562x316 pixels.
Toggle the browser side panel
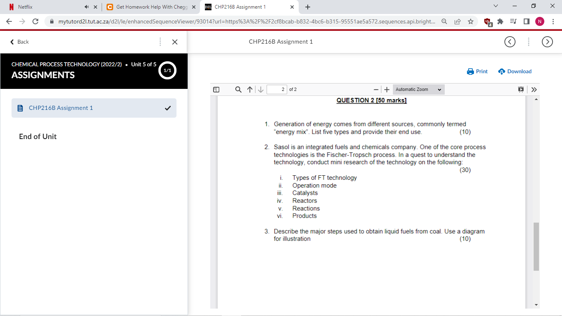pos(526,21)
